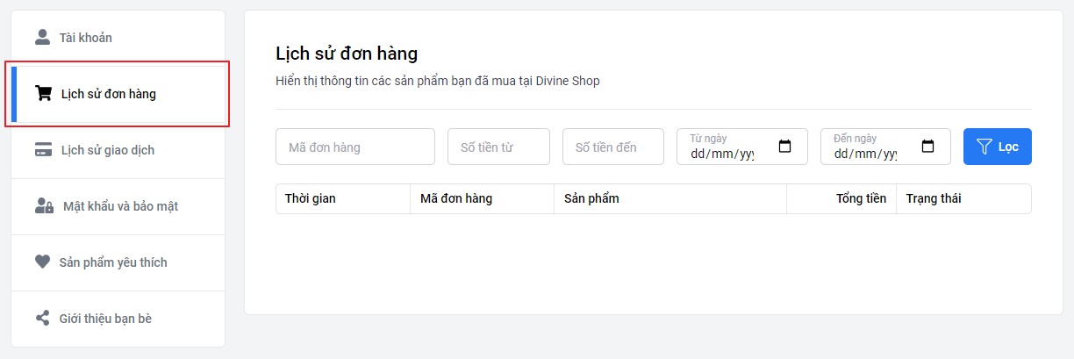Open the calendar picker in Đến ngày field
Viewport: 1074px width, 359px height.
(x=928, y=147)
